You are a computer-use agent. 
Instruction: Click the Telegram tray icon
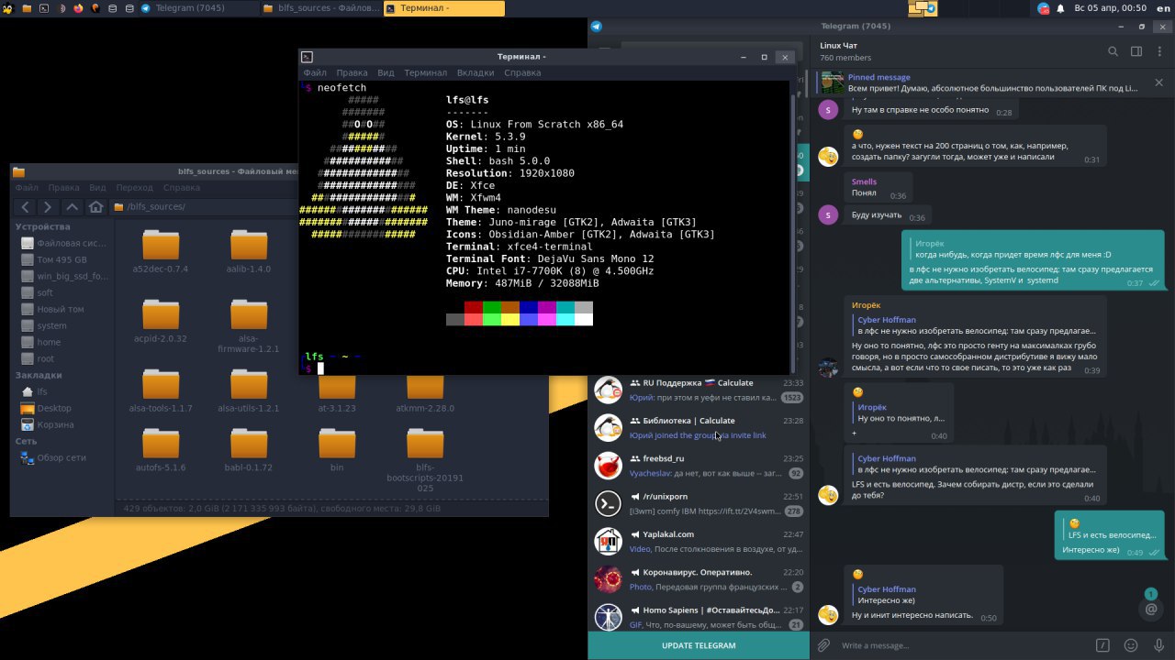tap(1044, 8)
